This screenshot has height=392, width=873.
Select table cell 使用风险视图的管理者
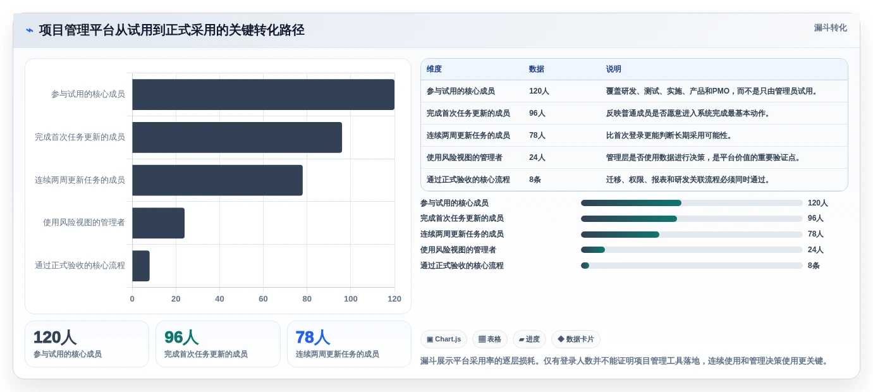[x=465, y=157]
